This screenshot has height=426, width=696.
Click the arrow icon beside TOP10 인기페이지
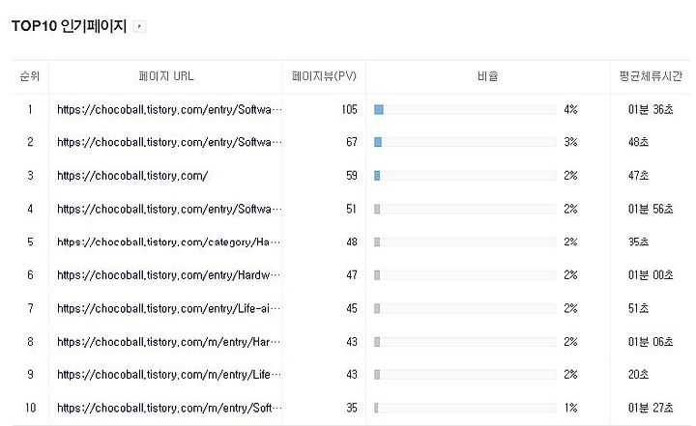[140, 27]
